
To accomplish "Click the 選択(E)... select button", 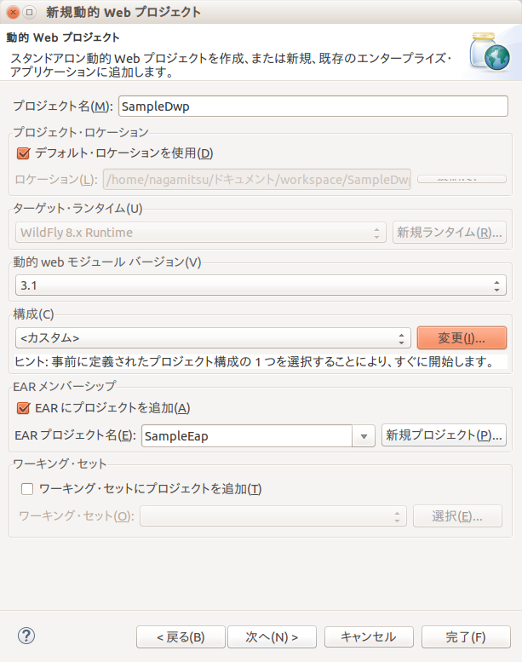I will tap(457, 516).
